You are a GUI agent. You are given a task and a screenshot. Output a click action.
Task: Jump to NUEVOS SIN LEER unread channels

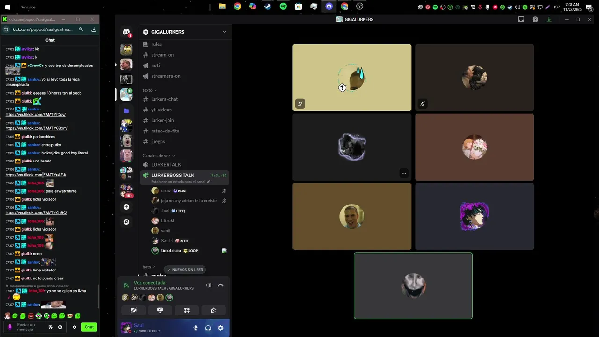coord(185,270)
